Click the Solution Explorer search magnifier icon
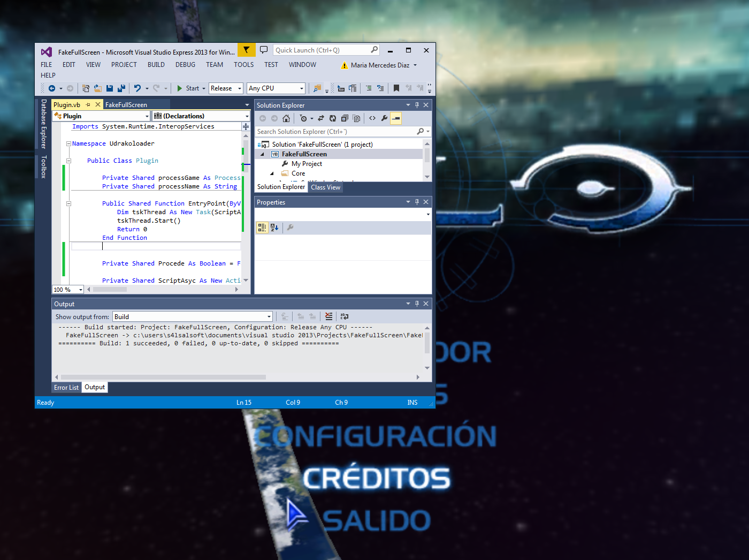The height and width of the screenshot is (560, 749). click(x=421, y=132)
